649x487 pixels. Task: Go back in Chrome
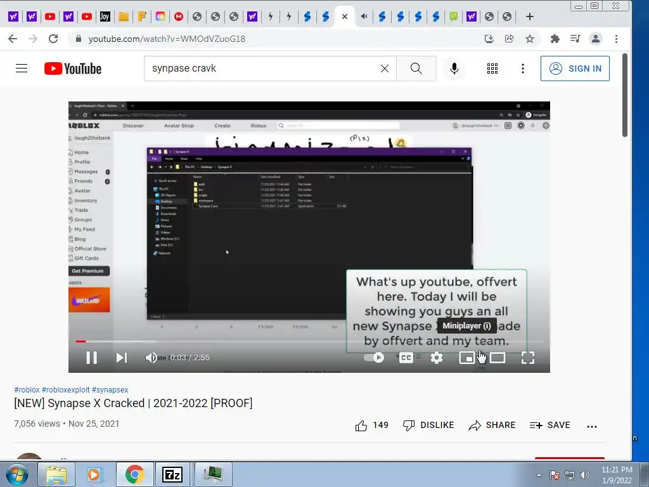tap(13, 39)
